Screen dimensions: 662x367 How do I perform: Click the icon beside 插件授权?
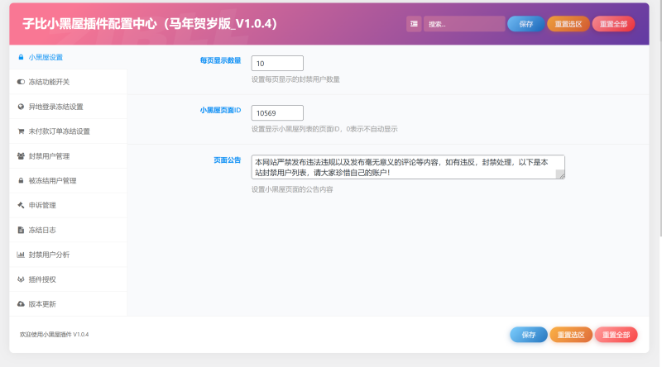[21, 279]
